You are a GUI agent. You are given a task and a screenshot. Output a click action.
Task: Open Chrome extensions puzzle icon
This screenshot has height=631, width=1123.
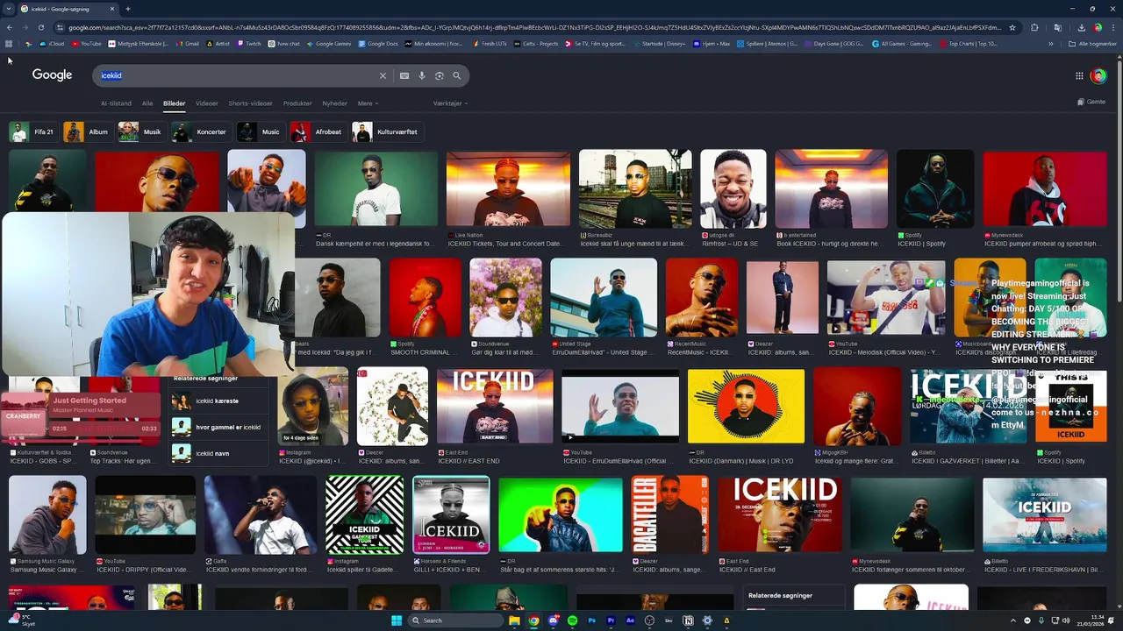click(x=1034, y=27)
